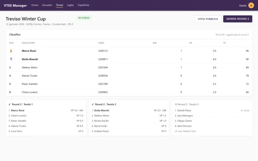Click Luca Ferro in Tavolo 1
Viewport: 258px width, 161px height.
[x=16, y=131]
